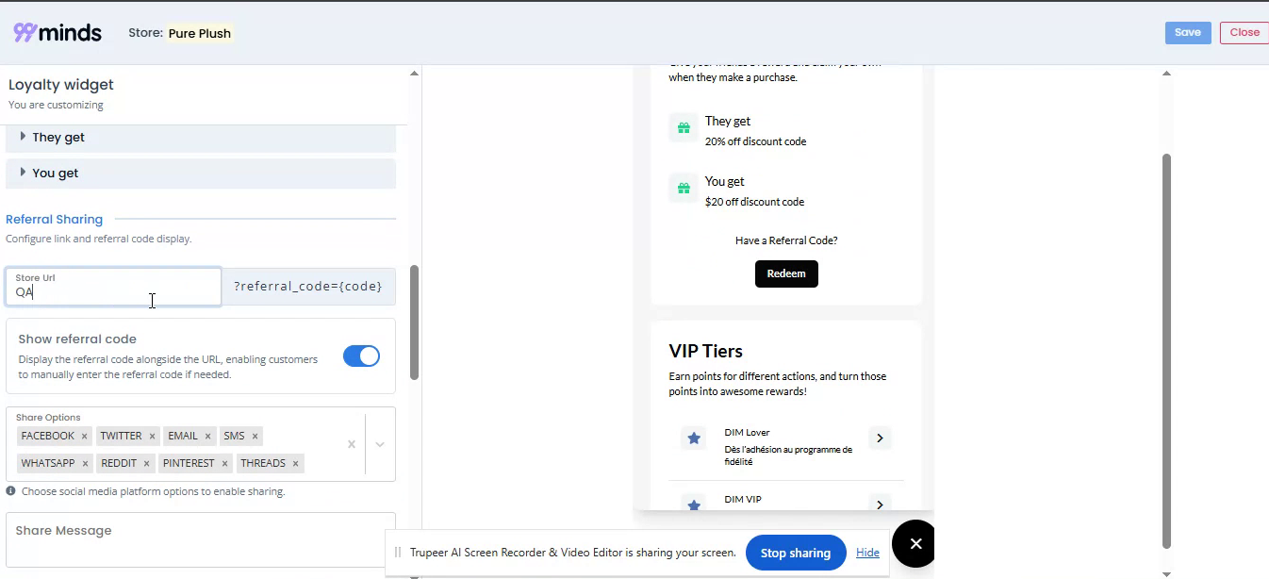Click the Loyalty widget title

click(x=61, y=85)
